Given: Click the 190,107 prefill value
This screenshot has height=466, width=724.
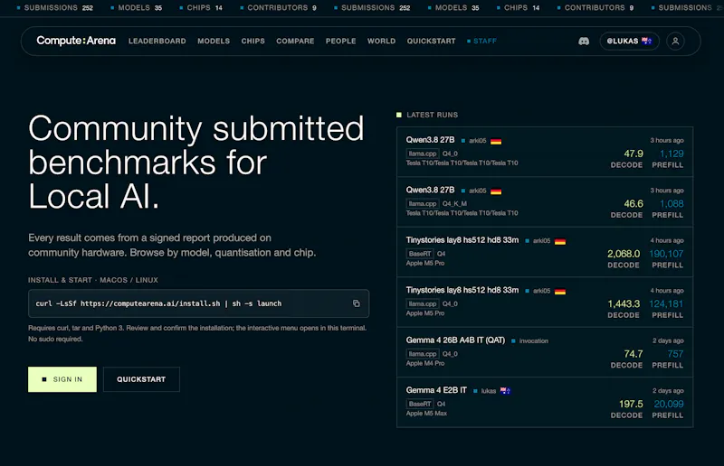Looking at the screenshot, I should [x=666, y=254].
